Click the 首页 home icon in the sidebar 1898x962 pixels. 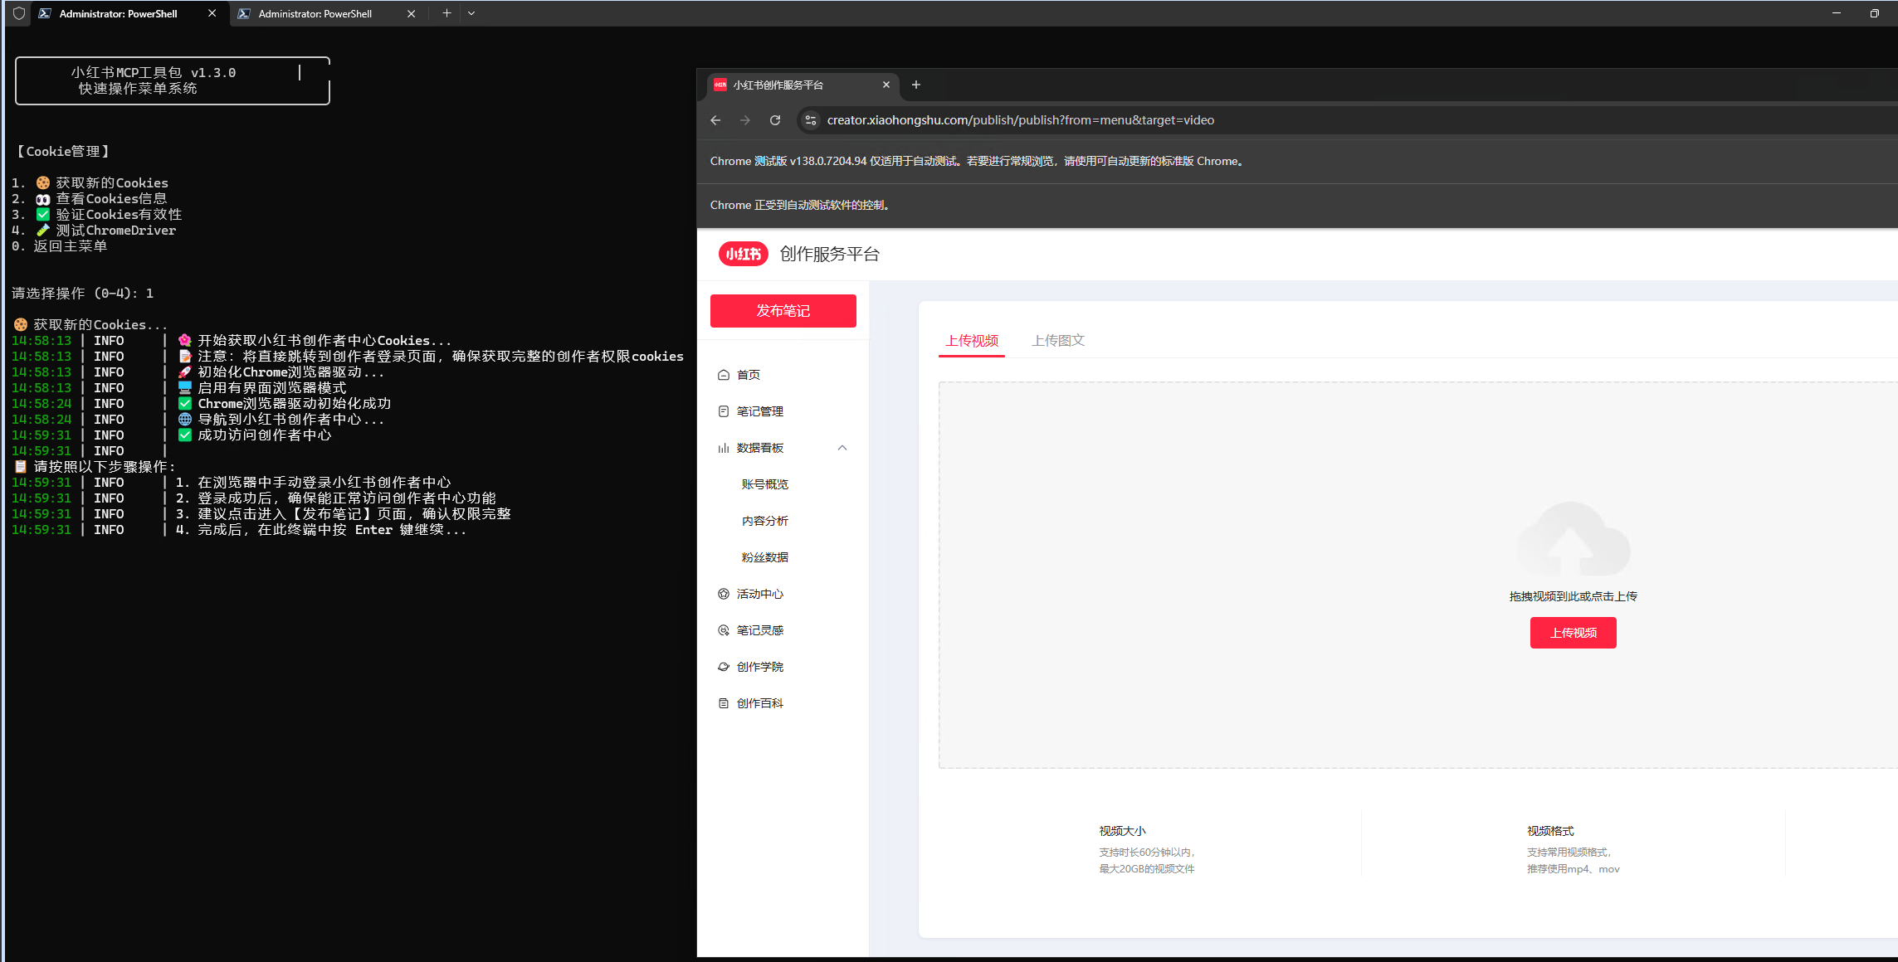724,375
